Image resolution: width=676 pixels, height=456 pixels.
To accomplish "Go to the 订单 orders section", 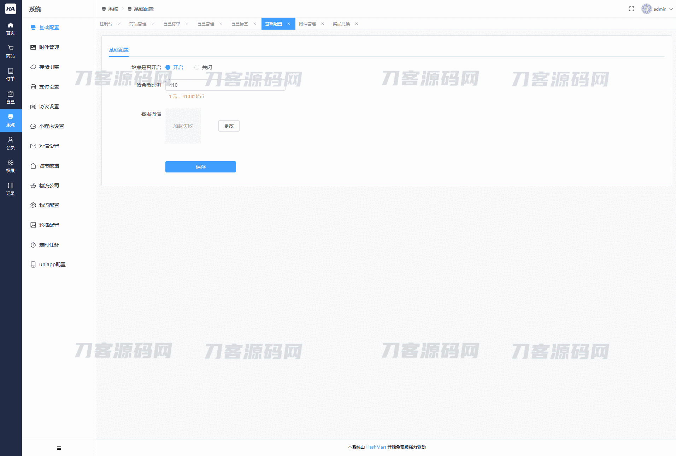I will (11, 74).
